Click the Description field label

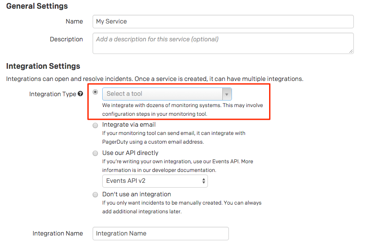[66, 39]
